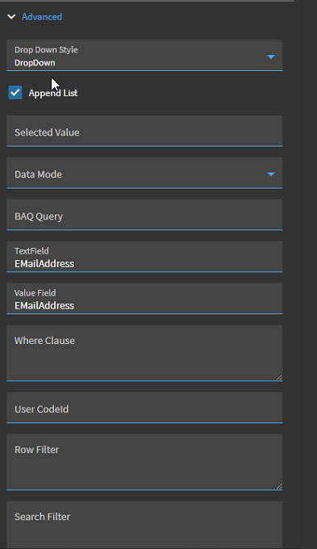
Task: Focus the Selected Value field
Action: point(144,131)
